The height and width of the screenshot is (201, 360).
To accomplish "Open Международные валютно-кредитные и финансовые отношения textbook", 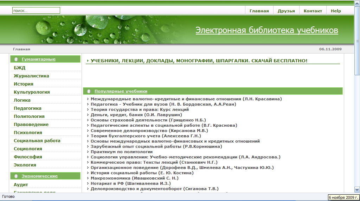I will click(186, 99).
